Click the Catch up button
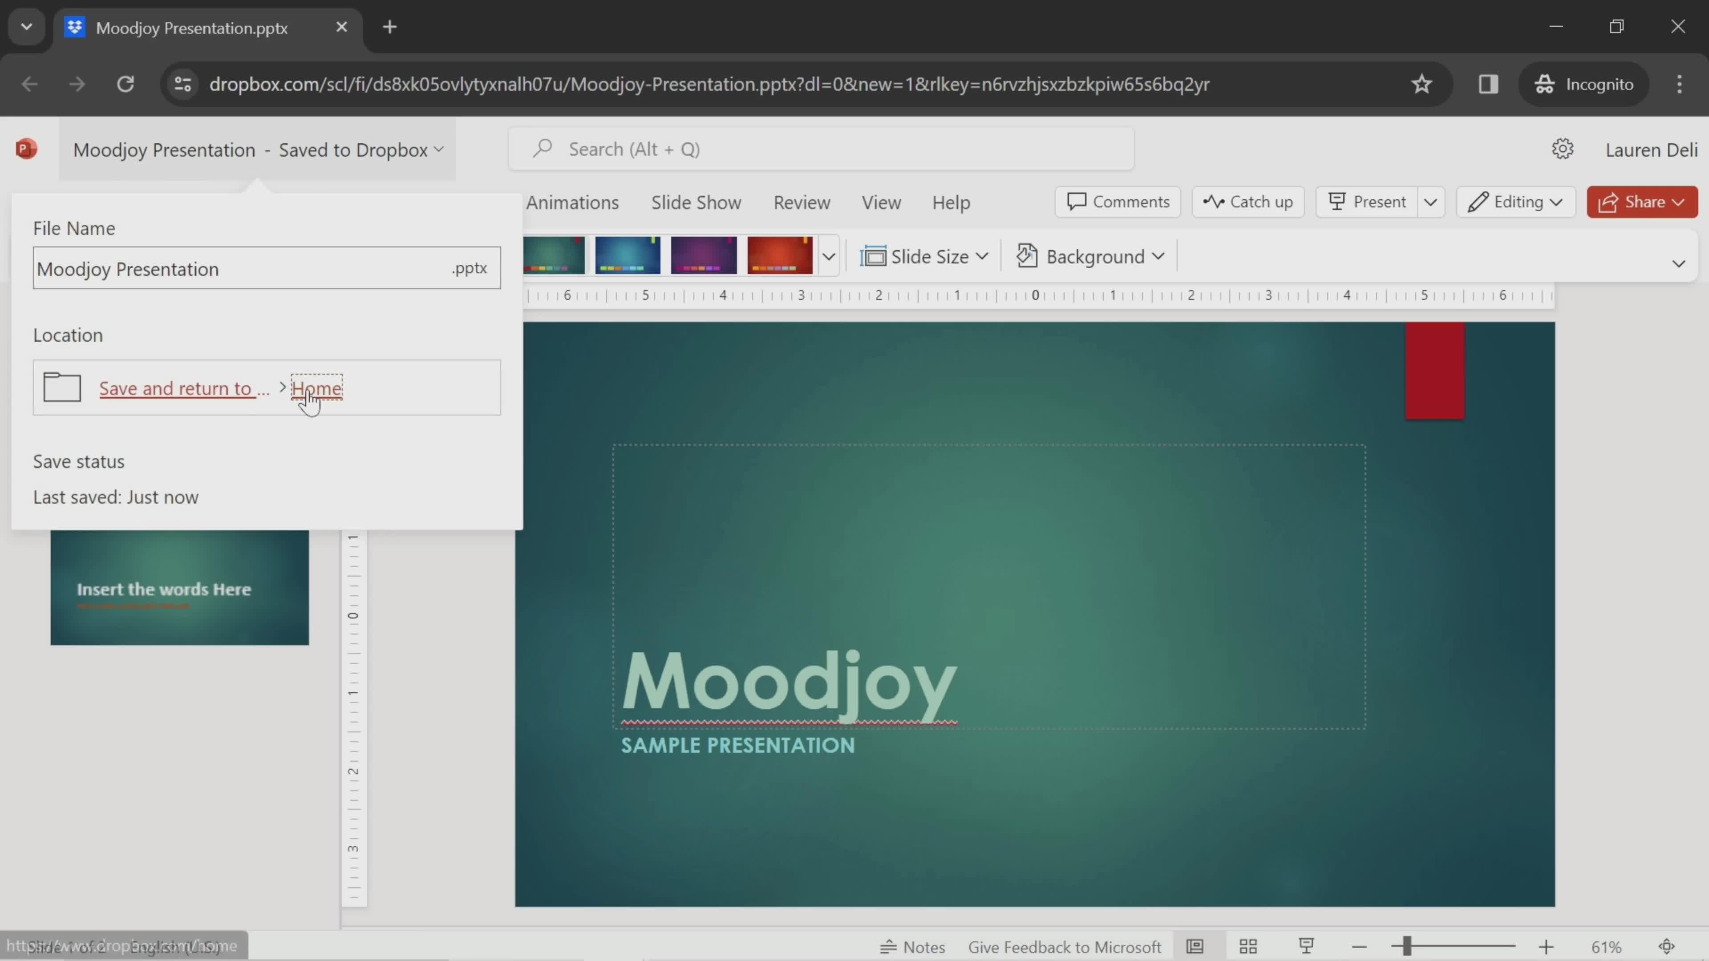The image size is (1709, 961). pyautogui.click(x=1248, y=202)
